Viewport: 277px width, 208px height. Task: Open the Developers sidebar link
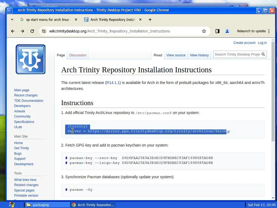click(x=22, y=106)
